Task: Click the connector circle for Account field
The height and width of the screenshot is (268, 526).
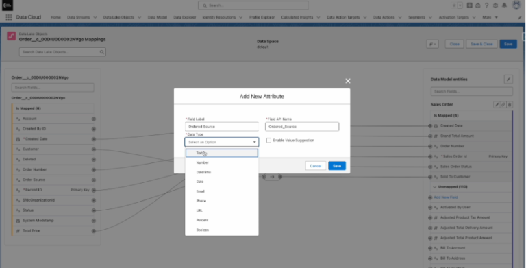Action: pos(94,119)
